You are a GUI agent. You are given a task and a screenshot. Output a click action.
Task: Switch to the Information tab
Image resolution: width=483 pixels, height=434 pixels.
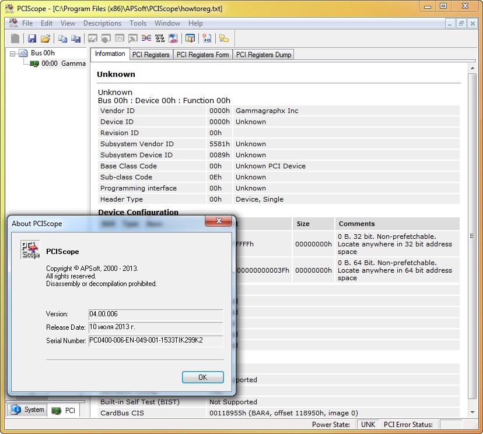(110, 54)
